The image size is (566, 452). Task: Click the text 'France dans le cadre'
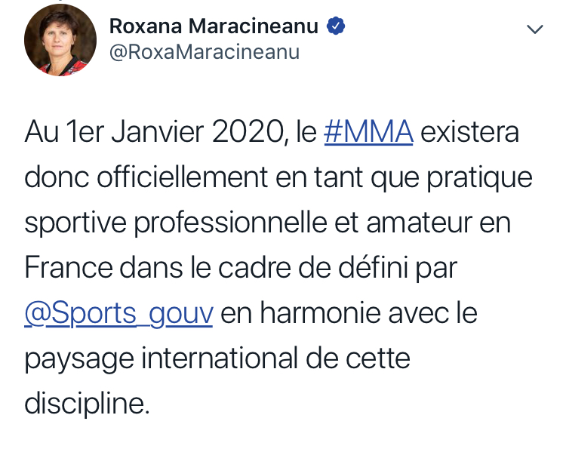pyautogui.click(x=158, y=268)
